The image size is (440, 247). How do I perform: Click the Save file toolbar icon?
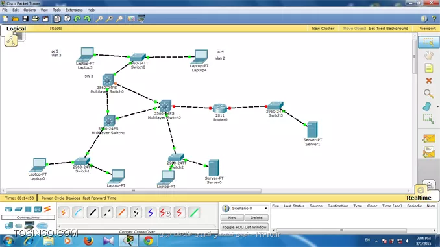pos(25,19)
